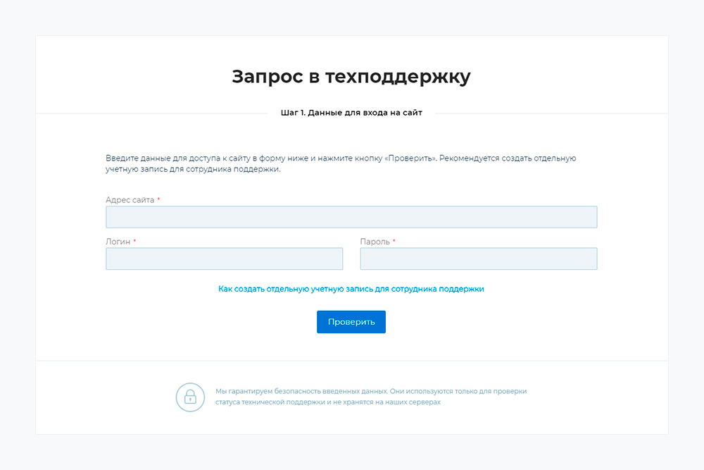Click the second line «учетную запись для сотрудника поддержки.»
The image size is (704, 470).
[193, 169]
